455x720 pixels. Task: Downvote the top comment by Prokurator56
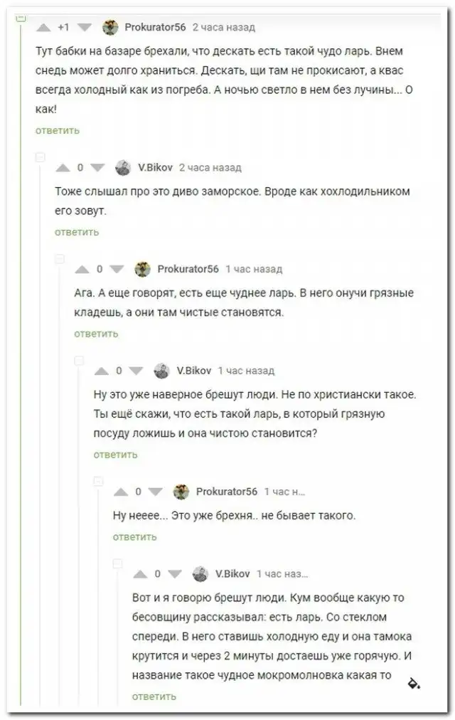tap(85, 28)
